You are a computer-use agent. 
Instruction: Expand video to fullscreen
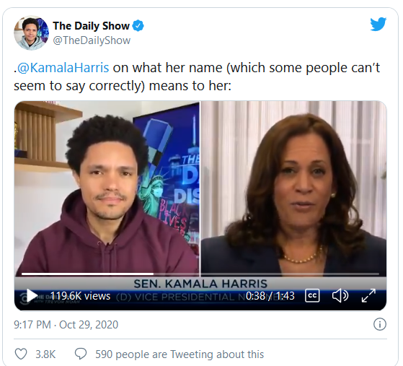pyautogui.click(x=368, y=295)
